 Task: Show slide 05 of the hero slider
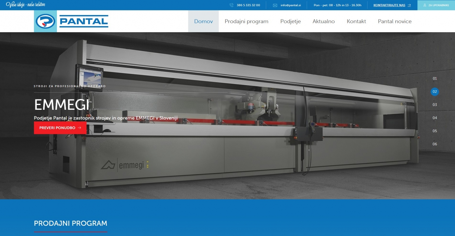coord(435,131)
